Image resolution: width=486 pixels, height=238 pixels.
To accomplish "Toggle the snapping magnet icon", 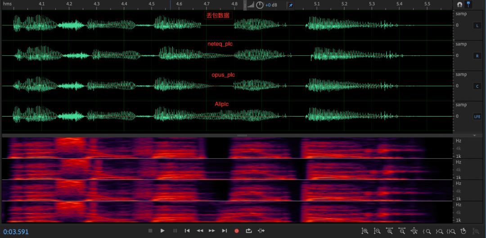I will pyautogui.click(x=459, y=4).
